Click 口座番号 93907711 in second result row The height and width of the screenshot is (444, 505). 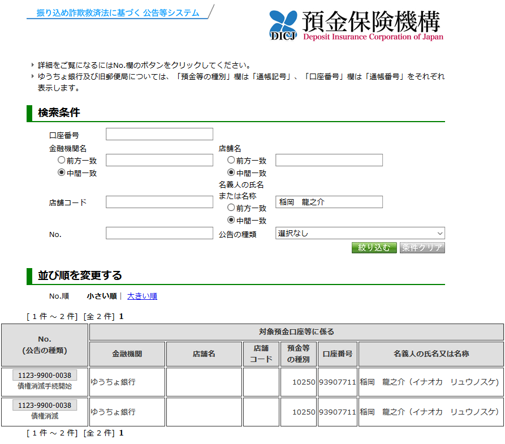pyautogui.click(x=337, y=412)
